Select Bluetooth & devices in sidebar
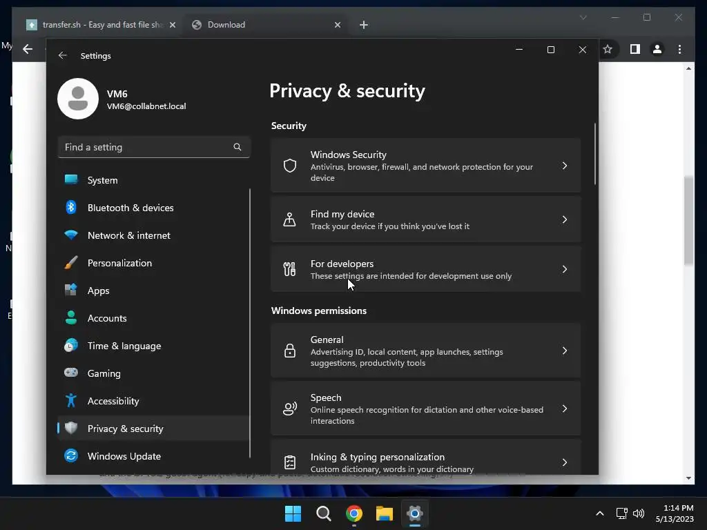The image size is (707, 530). 153,208
